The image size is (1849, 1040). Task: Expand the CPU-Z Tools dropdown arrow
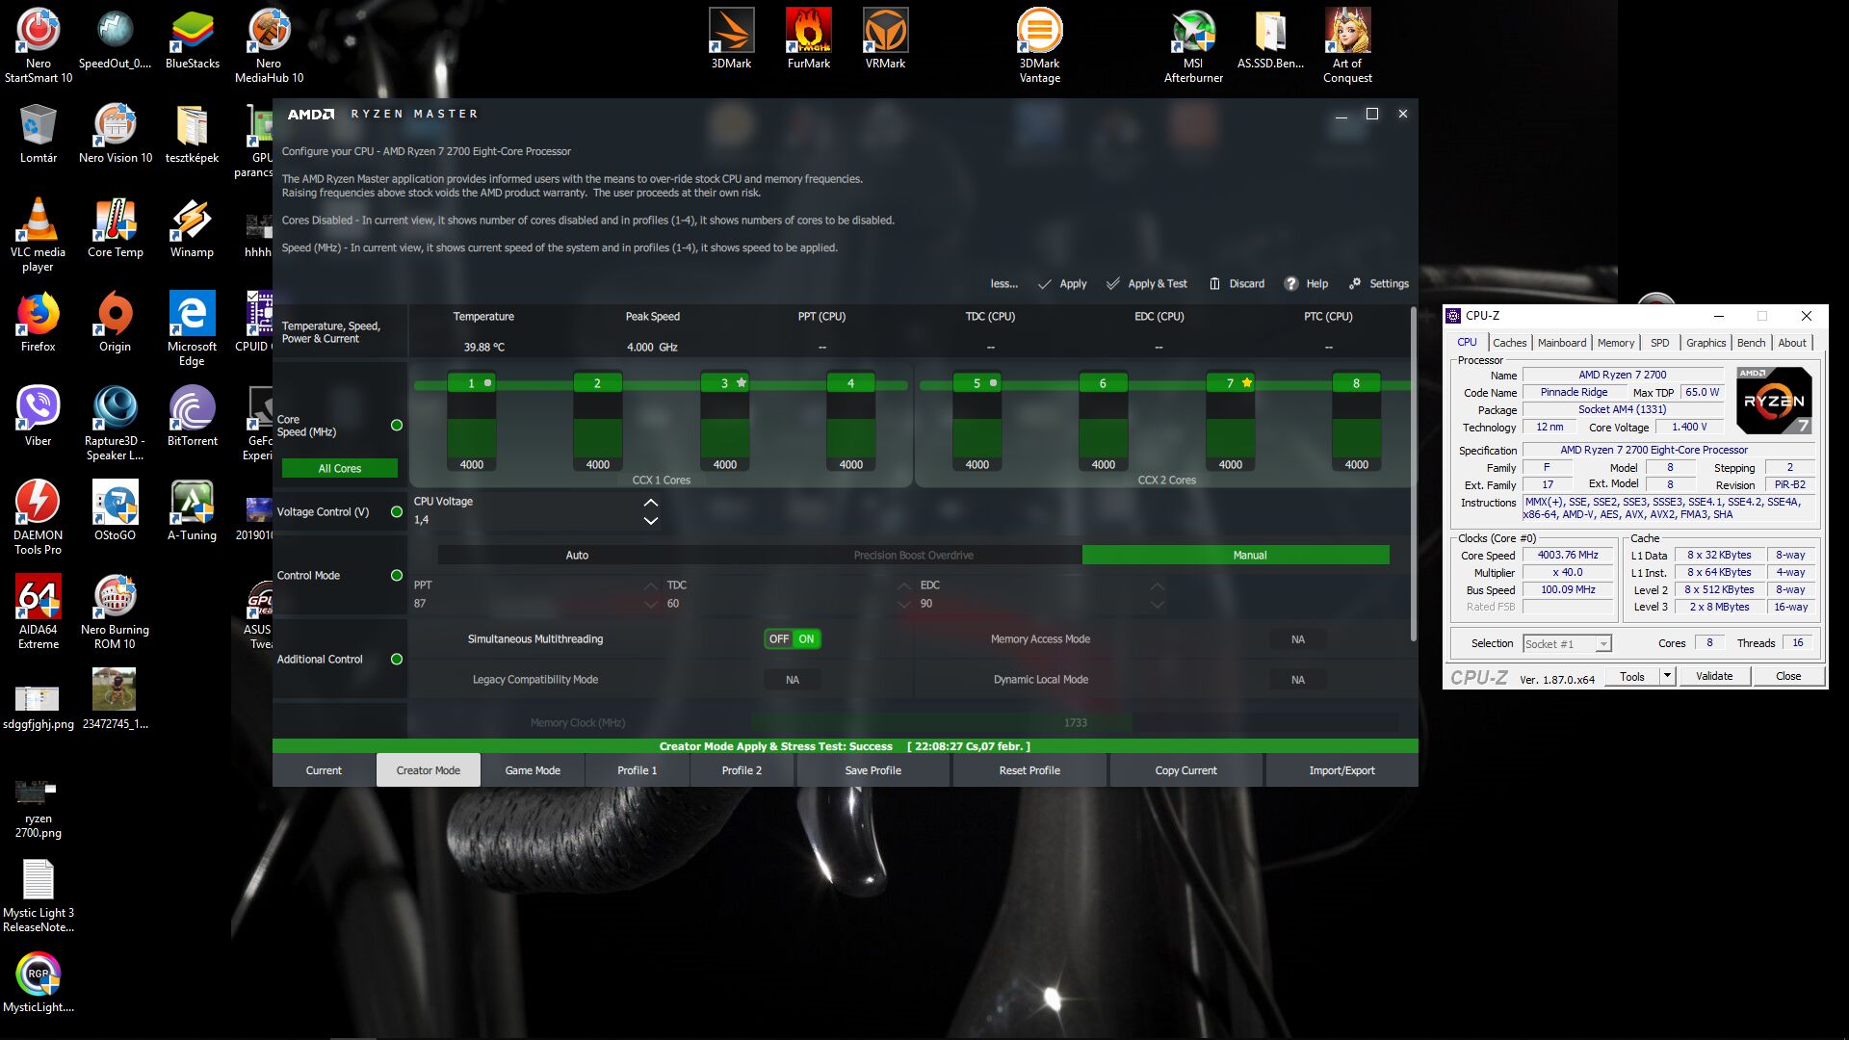click(x=1667, y=676)
